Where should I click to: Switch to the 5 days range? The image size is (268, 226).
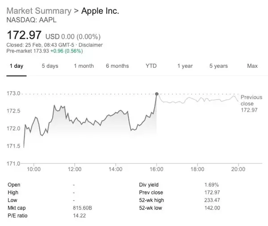[50, 66]
